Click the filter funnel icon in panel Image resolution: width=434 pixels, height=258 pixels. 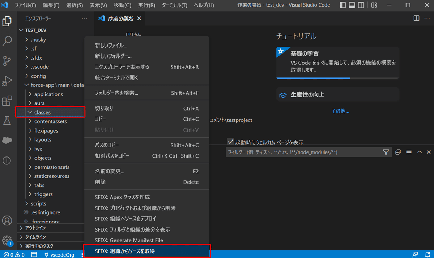[386, 152]
